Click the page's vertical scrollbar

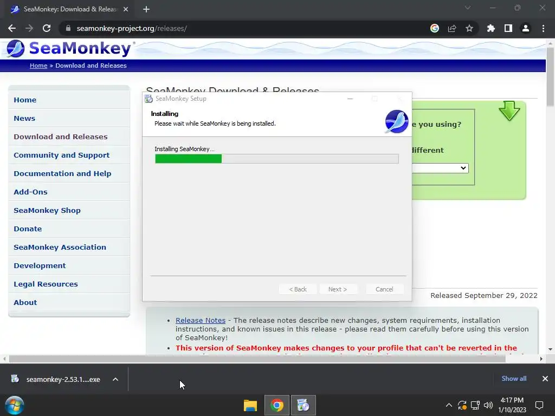coord(550,76)
